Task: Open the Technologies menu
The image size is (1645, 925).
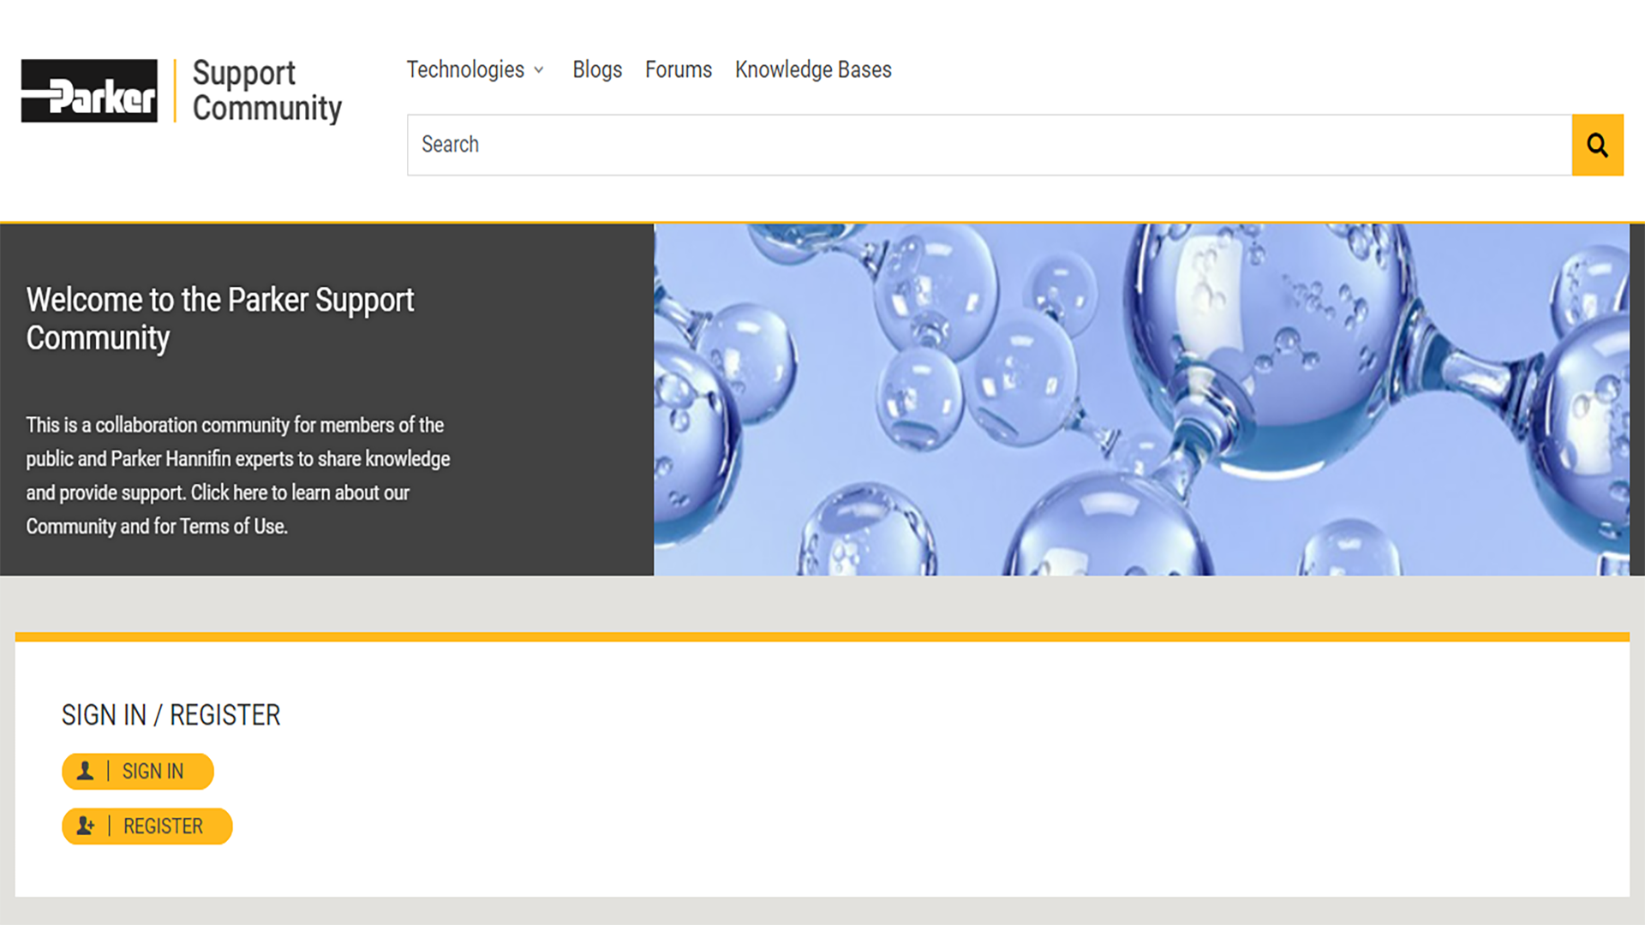Action: pyautogui.click(x=465, y=69)
